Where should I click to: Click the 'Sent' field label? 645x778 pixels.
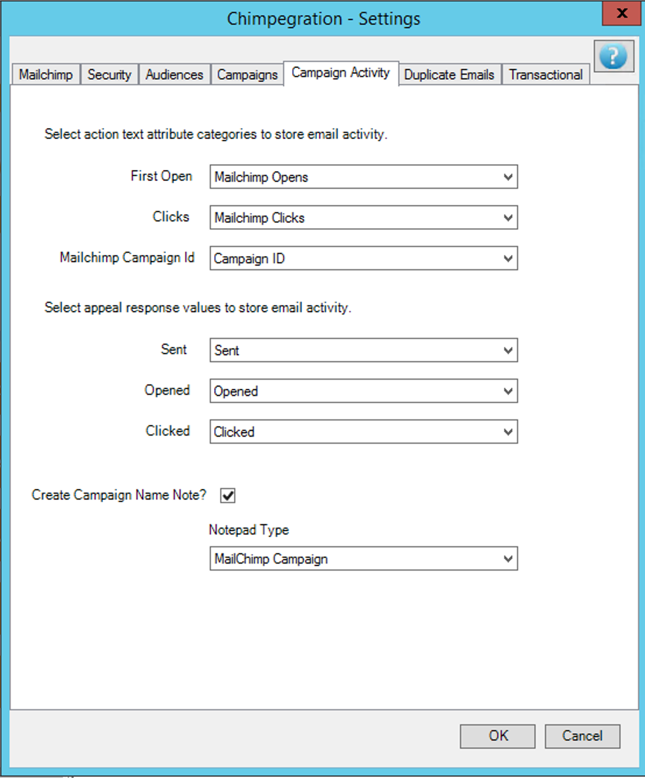[x=174, y=349]
